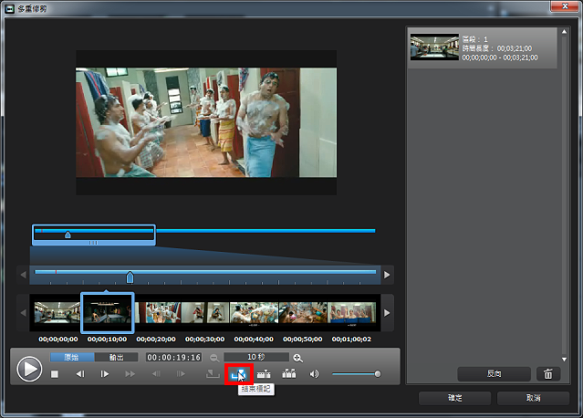Click the scene detection icon
Image resolution: width=583 pixels, height=418 pixels.
click(x=264, y=374)
